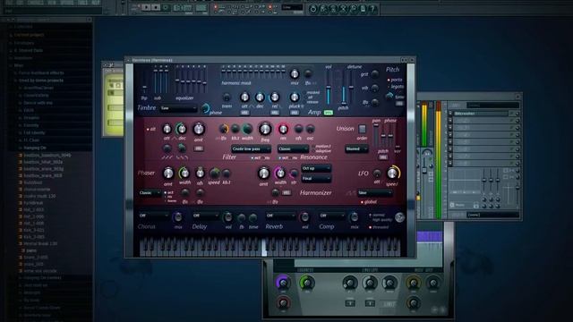Collapse the 'Used by demo projects' folder
This screenshot has height=322, width=573.
point(40,80)
